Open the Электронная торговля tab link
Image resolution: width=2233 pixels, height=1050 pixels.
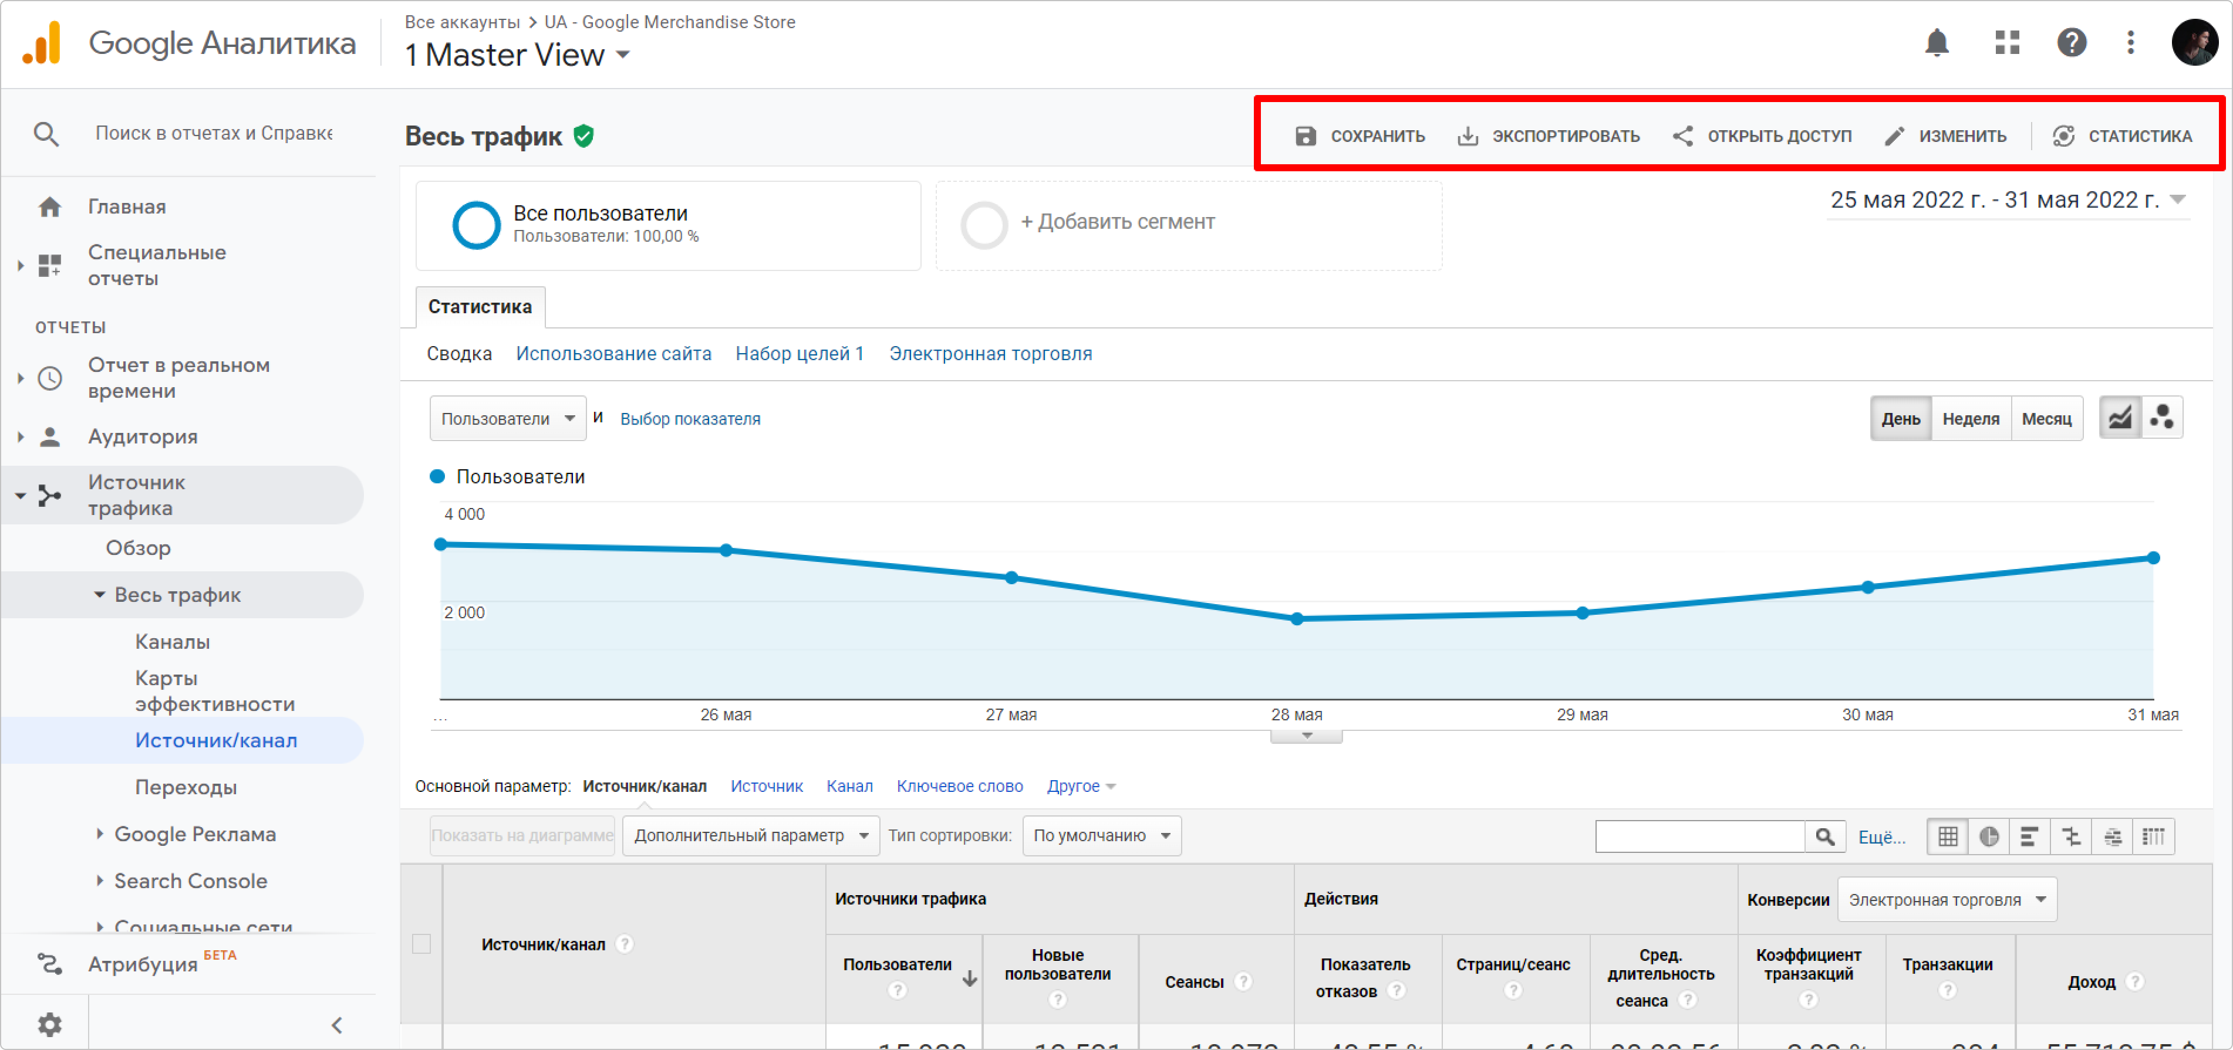pyautogui.click(x=990, y=354)
